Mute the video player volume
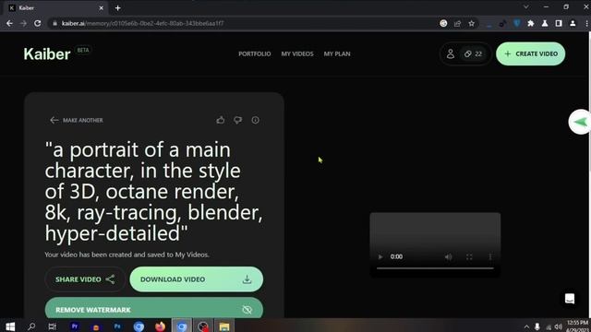The image size is (591, 332). [x=449, y=256]
